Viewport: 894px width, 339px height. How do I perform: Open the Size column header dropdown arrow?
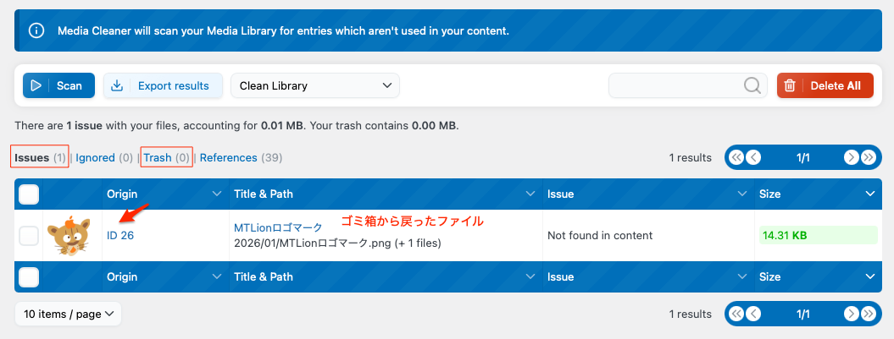[x=869, y=194]
